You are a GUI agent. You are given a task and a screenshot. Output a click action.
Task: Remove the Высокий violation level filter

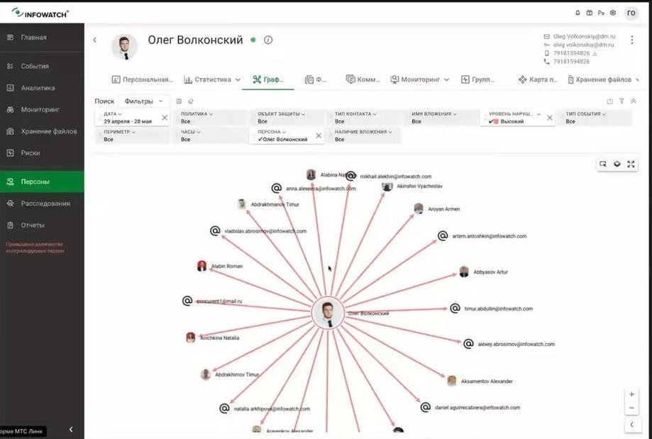549,118
